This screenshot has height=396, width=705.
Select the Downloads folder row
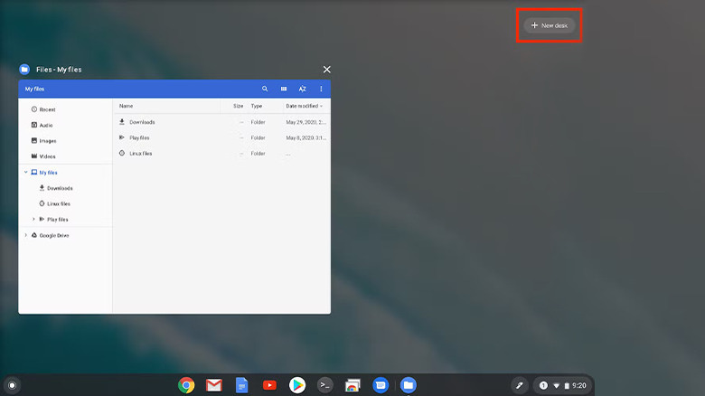coord(142,122)
